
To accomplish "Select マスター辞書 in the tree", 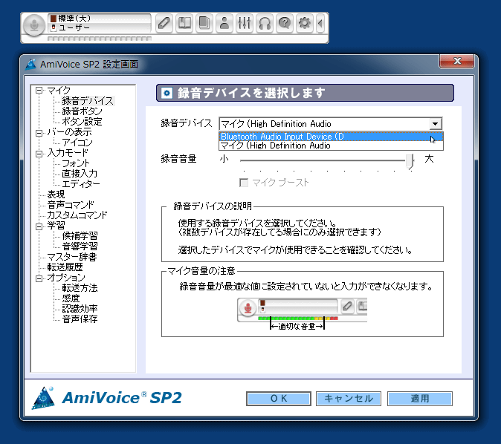I will 72,257.
